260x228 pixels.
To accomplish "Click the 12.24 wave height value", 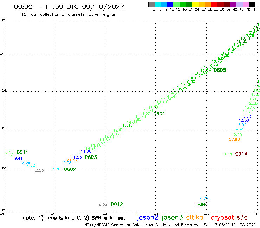I will point(248,112).
